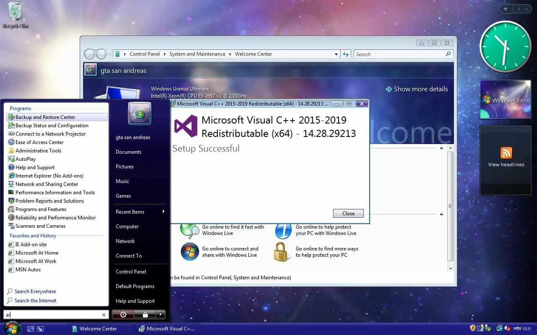Click Search the Internet link

[x=31, y=301]
